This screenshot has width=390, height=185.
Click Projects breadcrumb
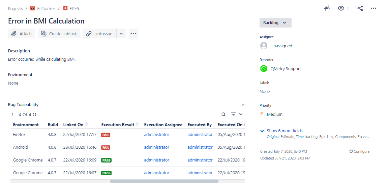15,8
